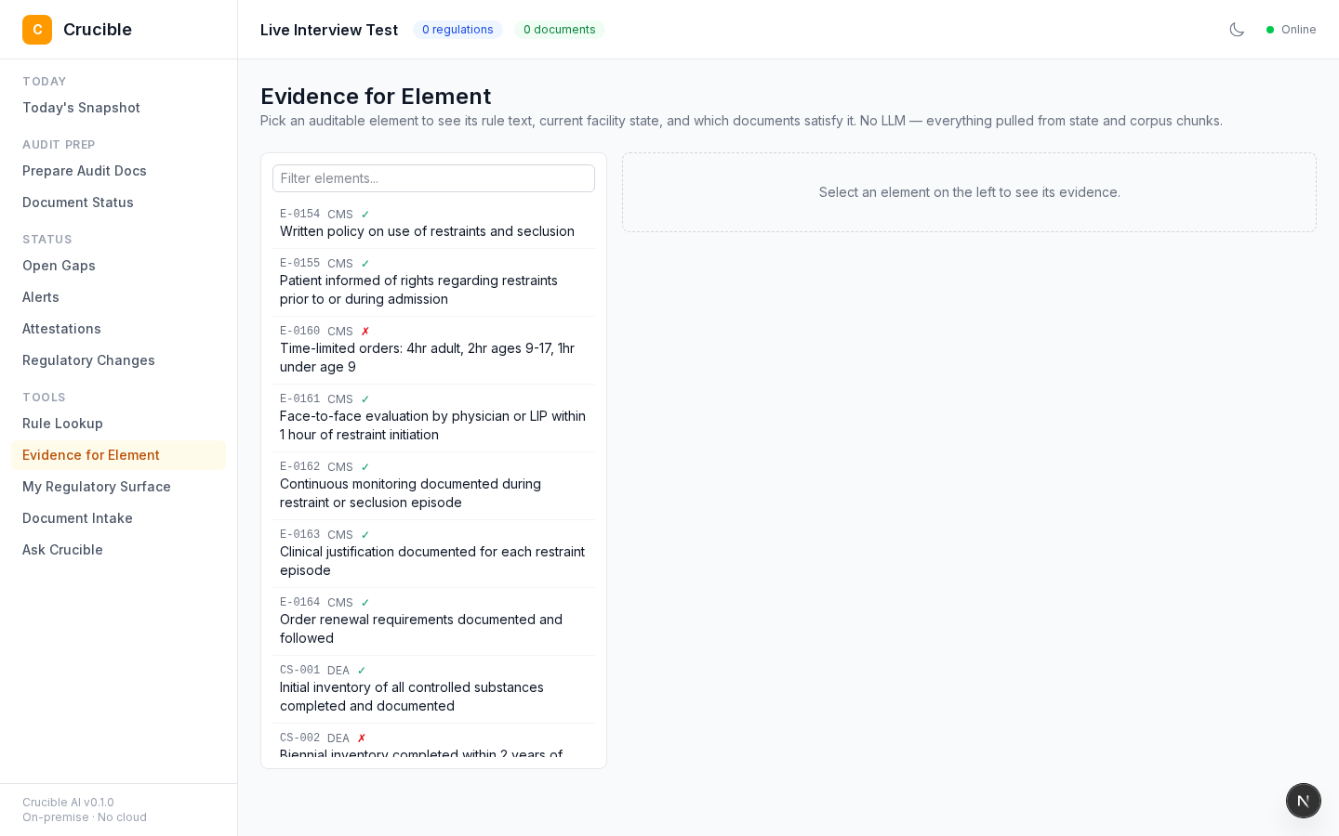Open the Open Gaps status view
The width and height of the screenshot is (1339, 836).
[59, 266]
